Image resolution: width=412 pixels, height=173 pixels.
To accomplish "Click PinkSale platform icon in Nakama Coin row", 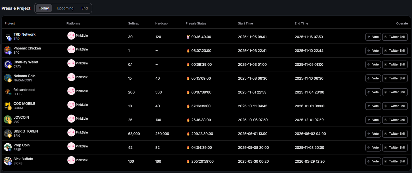I will [71, 77].
